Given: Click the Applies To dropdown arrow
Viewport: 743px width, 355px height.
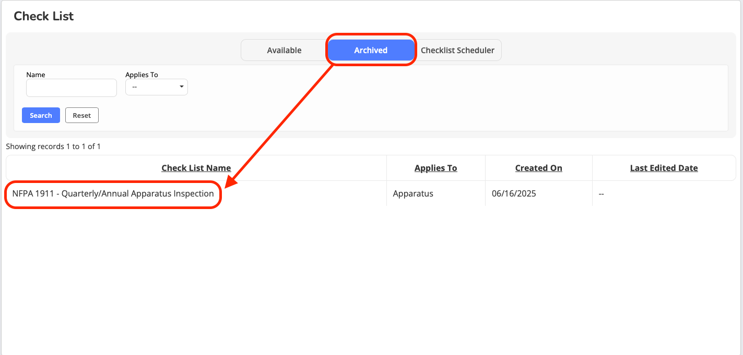Looking at the screenshot, I should pos(181,87).
